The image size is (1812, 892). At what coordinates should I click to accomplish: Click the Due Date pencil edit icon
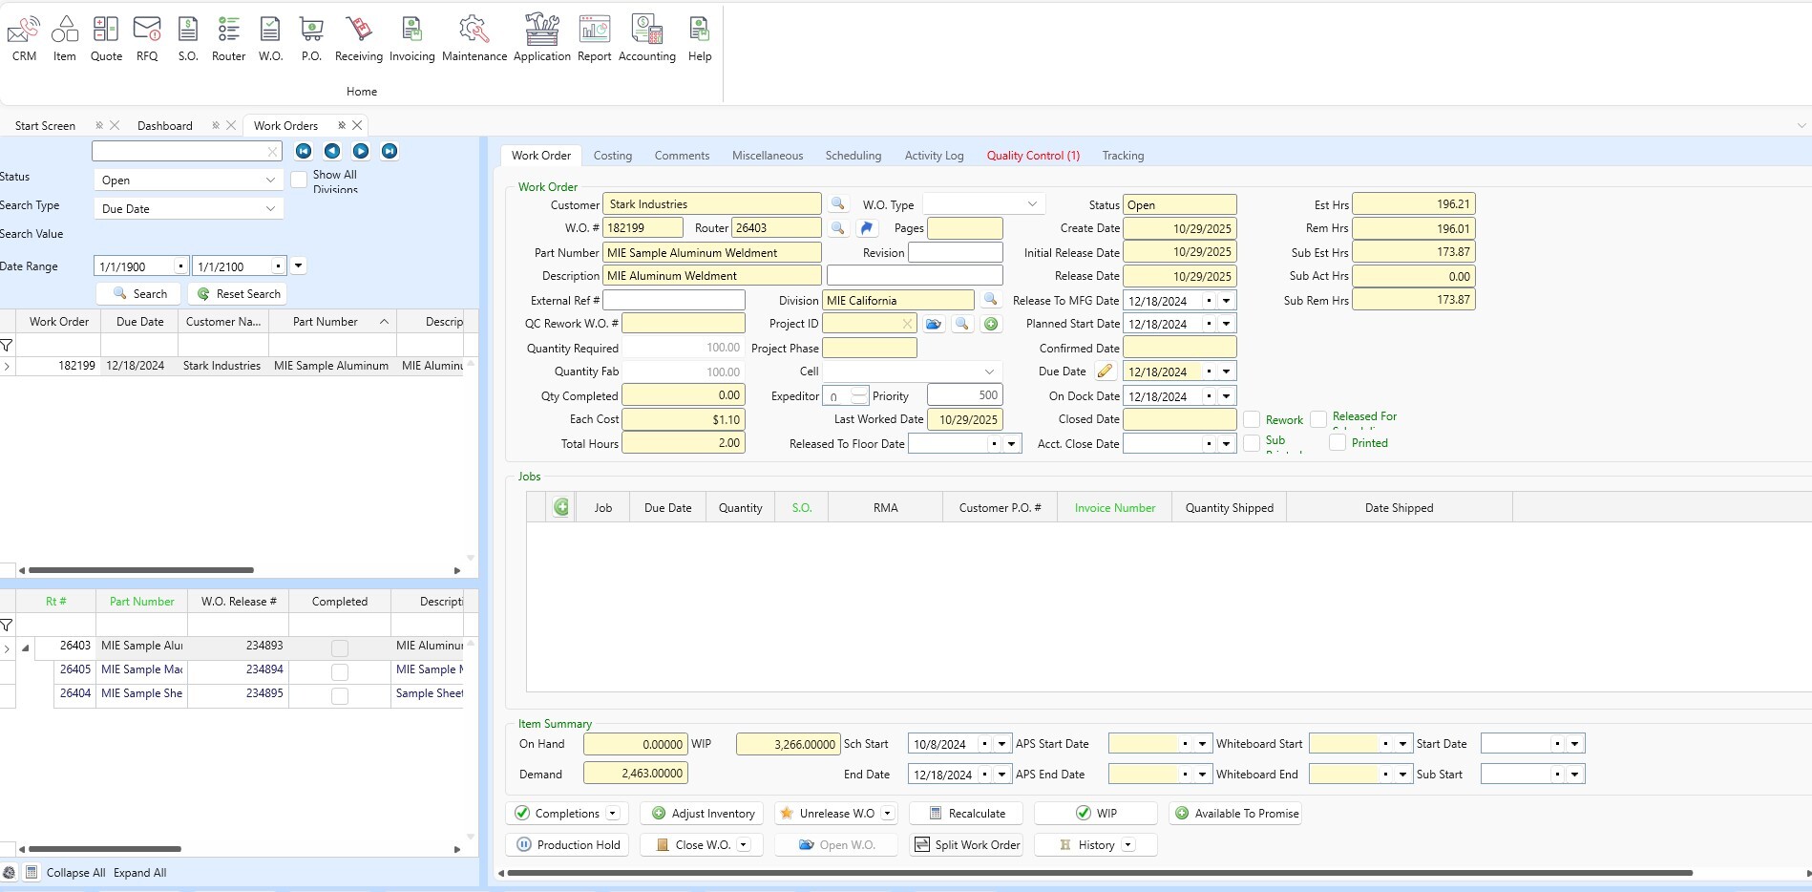1106,371
